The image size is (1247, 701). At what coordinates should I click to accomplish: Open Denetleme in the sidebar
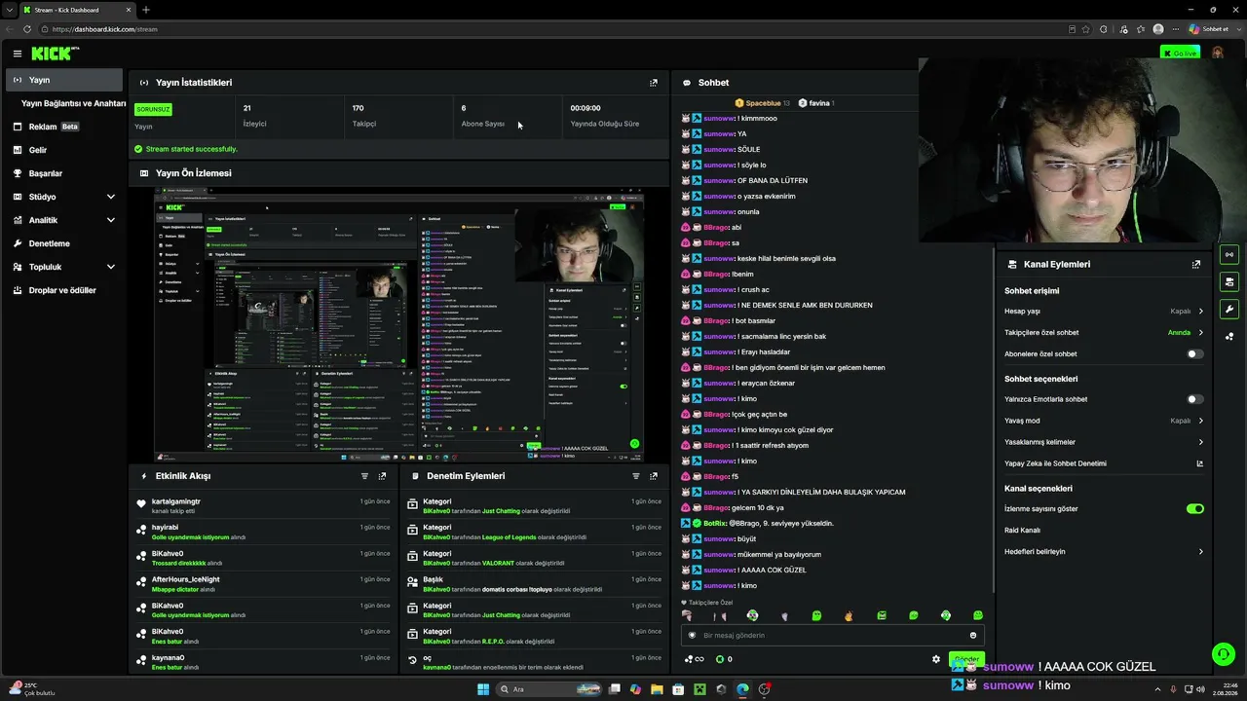tap(64, 243)
